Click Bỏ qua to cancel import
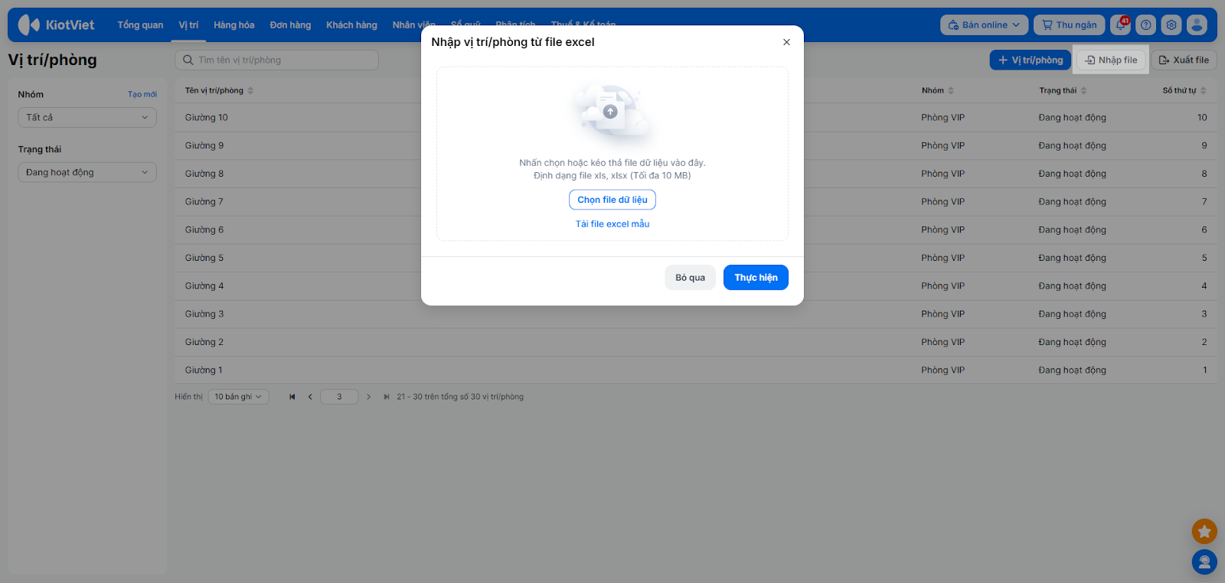1225x583 pixels. tap(690, 278)
